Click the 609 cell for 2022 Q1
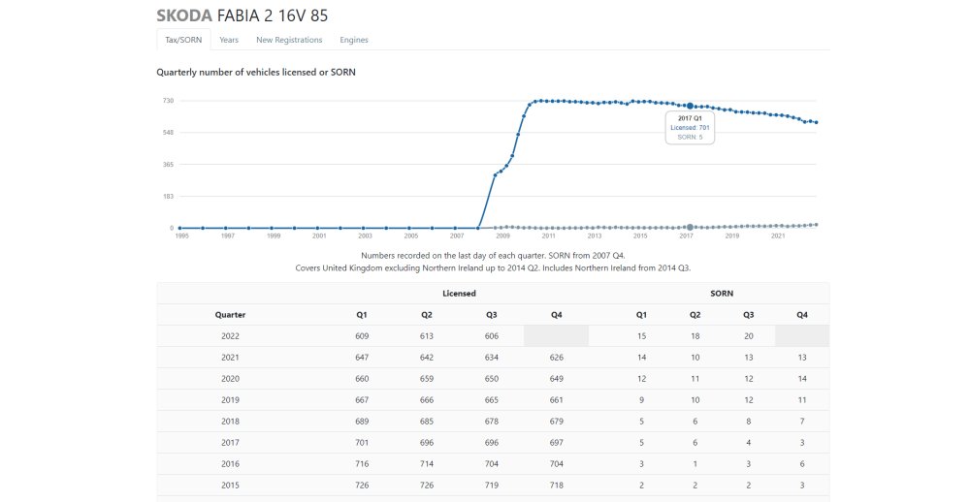 pos(362,336)
